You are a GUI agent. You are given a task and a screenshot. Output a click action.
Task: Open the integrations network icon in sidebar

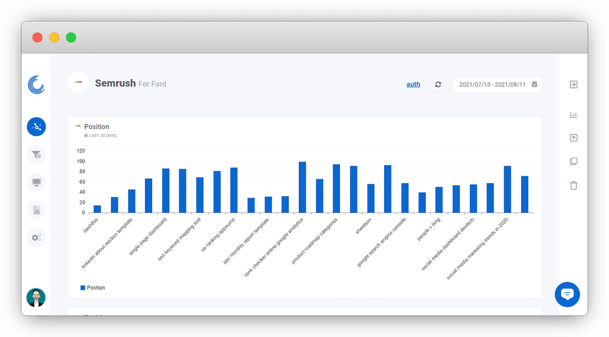coord(37,127)
